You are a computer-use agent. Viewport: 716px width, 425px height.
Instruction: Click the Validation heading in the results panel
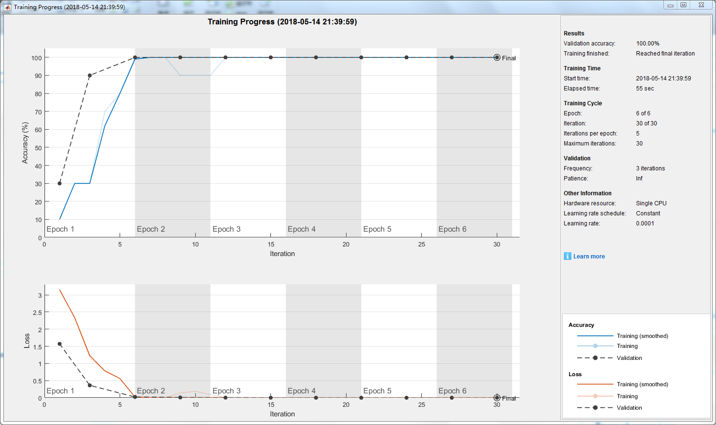point(577,158)
